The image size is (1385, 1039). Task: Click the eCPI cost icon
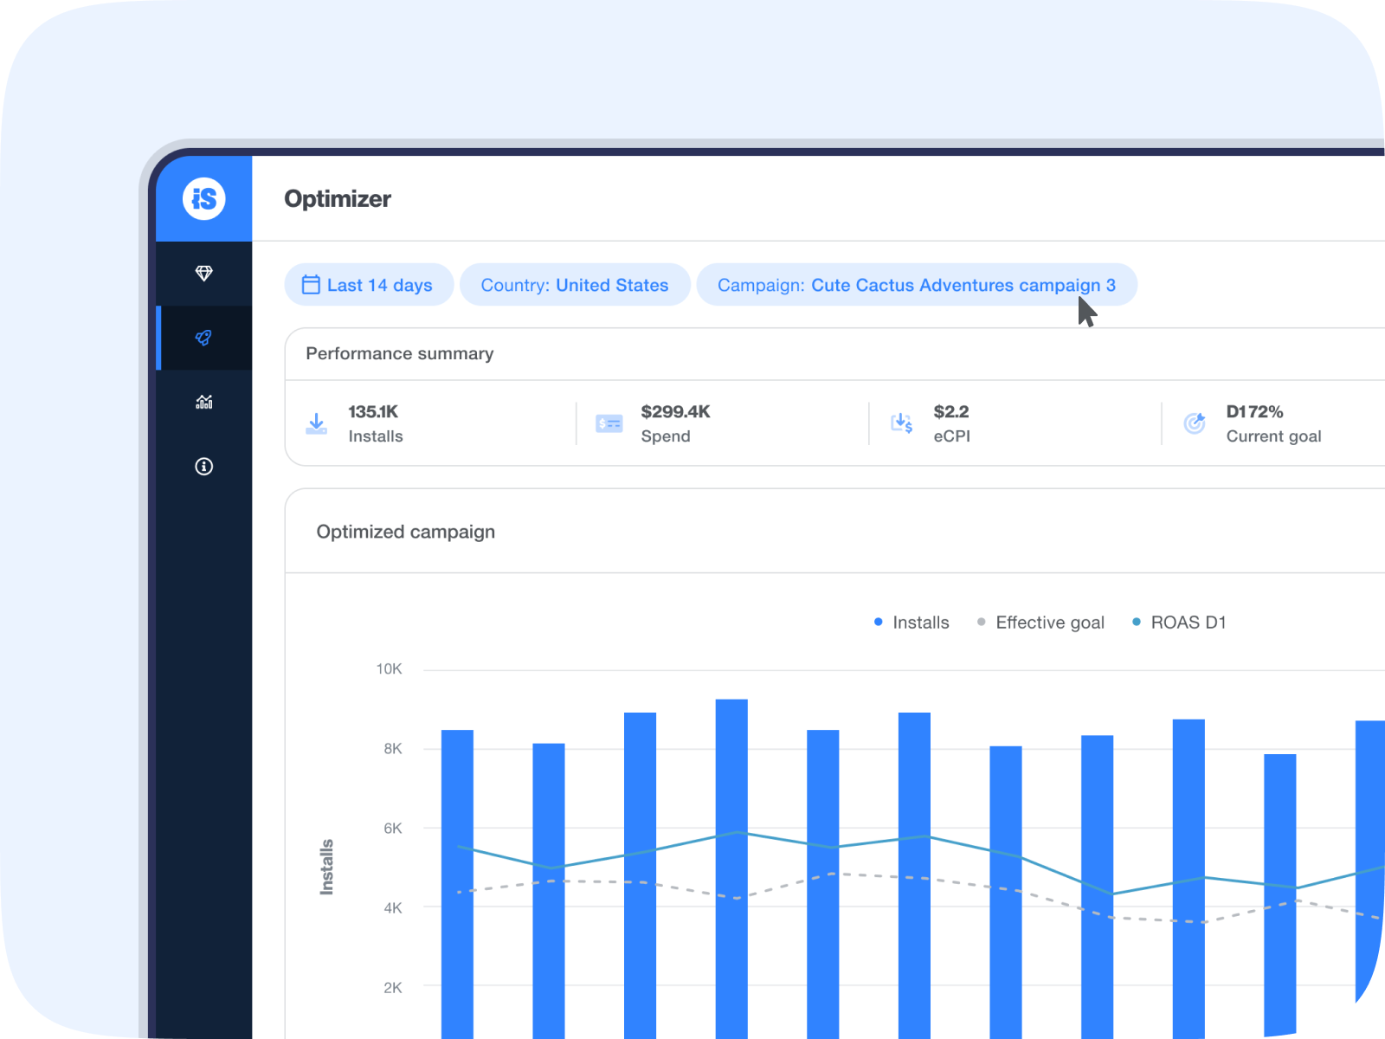902,423
